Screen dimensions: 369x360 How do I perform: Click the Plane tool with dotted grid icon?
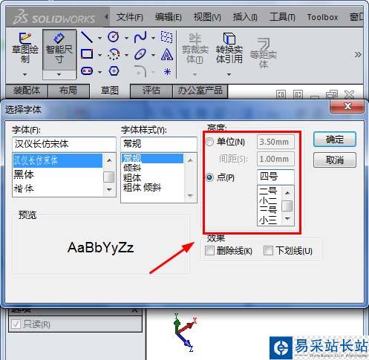(167, 37)
